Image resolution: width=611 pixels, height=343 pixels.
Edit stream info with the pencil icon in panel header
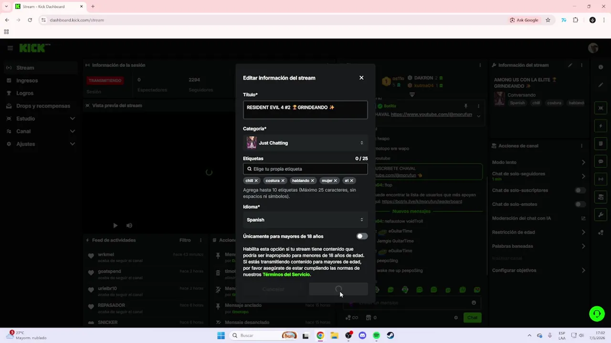[570, 65]
